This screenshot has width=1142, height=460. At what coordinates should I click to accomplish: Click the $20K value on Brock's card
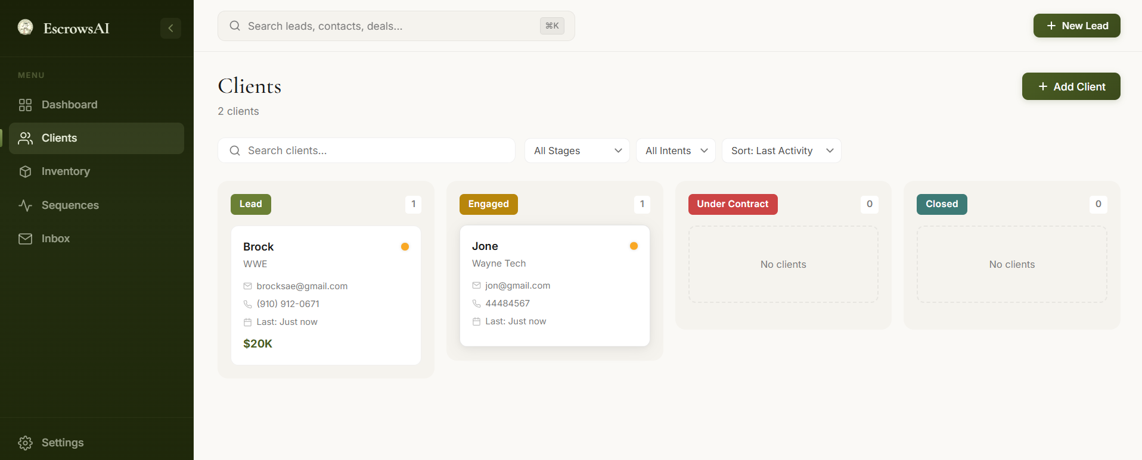coord(257,343)
